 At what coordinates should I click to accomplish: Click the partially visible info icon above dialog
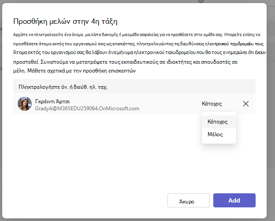201,1
